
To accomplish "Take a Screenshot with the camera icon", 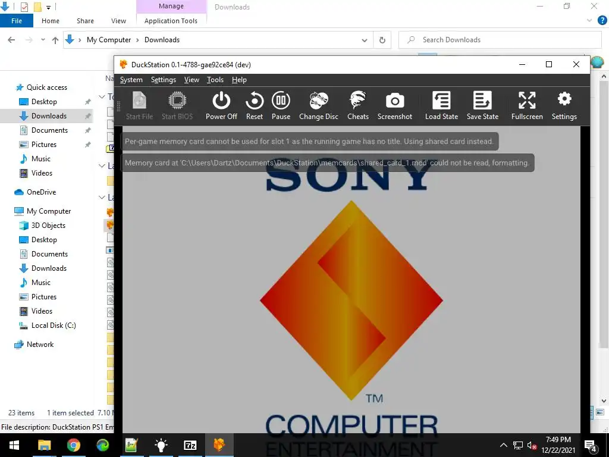I will click(395, 106).
